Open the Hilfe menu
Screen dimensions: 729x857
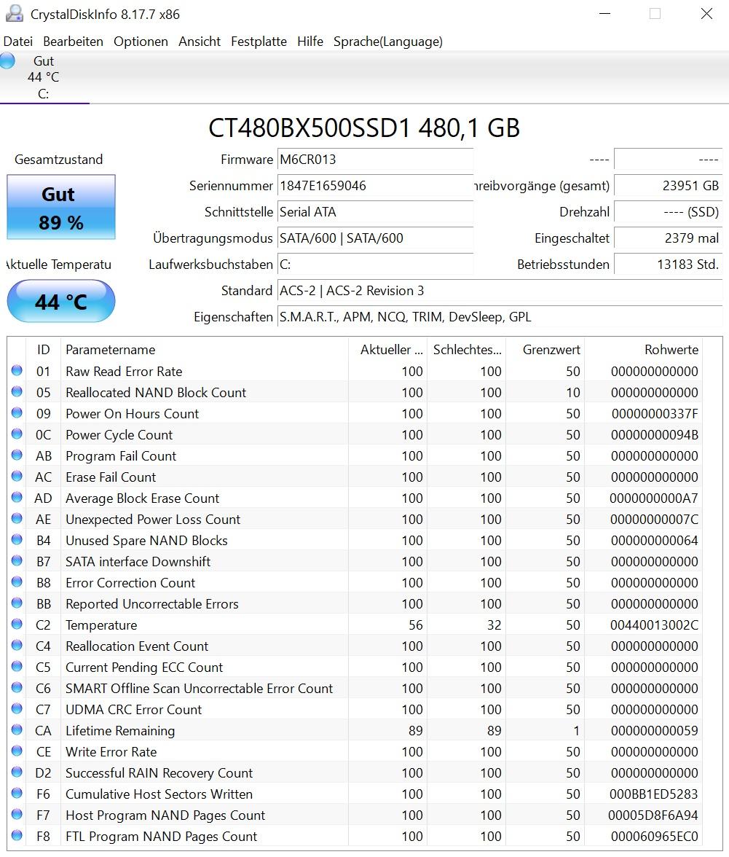(x=310, y=42)
